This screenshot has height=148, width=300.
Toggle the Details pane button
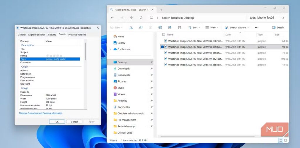pyautogui.click(x=278, y=27)
